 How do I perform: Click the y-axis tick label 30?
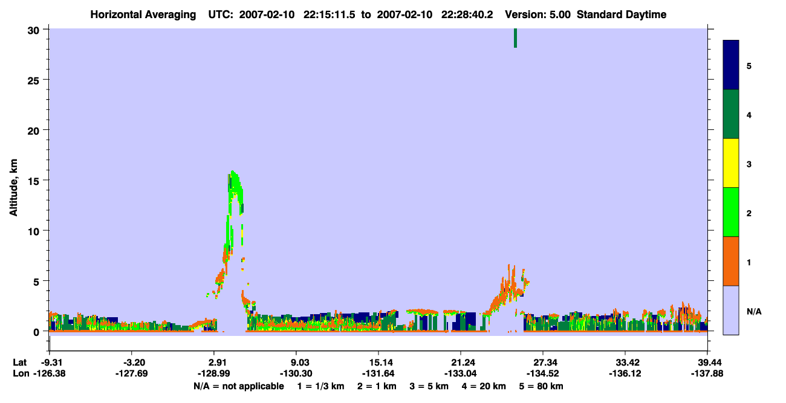pyautogui.click(x=35, y=30)
